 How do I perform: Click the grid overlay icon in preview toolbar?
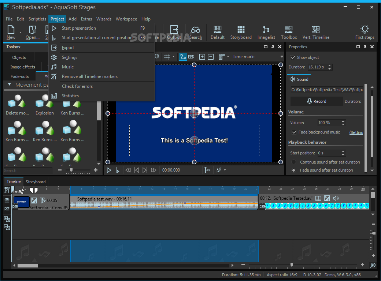pos(167,57)
